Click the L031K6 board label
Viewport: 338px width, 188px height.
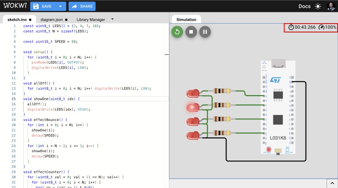[278, 138]
